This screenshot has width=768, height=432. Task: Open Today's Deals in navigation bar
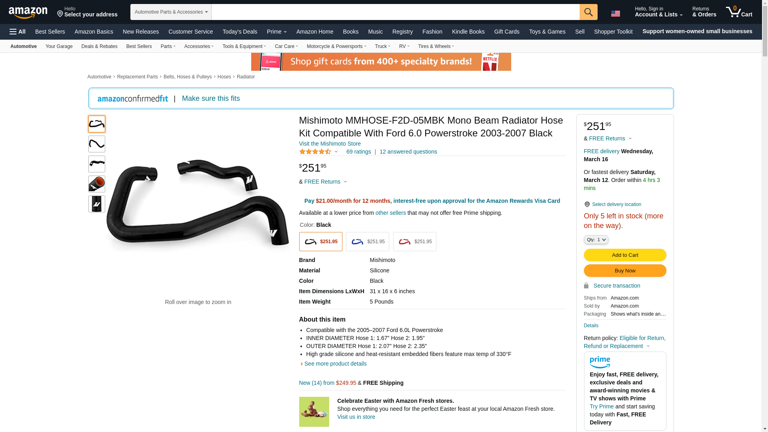tap(240, 32)
